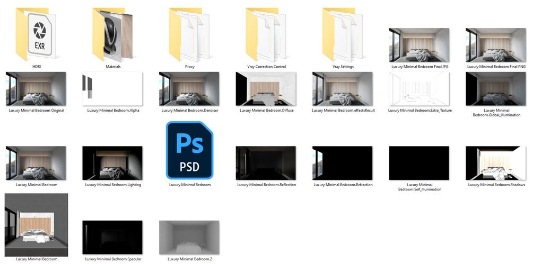Choose the Luxury Minimal Bedroom.Shadows pass
The image size is (533, 264).
[x=496, y=163]
